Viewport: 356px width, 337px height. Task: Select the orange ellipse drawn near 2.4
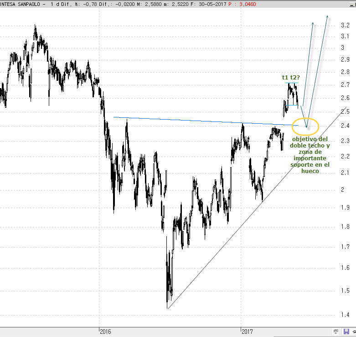coord(305,126)
